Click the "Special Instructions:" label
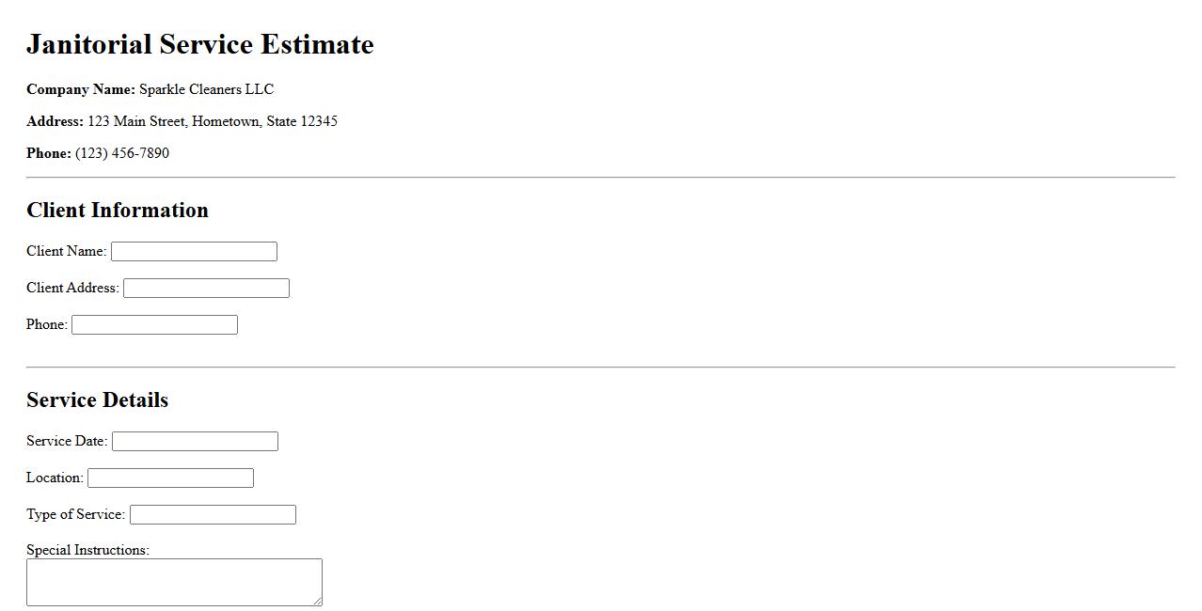1202x611 pixels. point(87,550)
